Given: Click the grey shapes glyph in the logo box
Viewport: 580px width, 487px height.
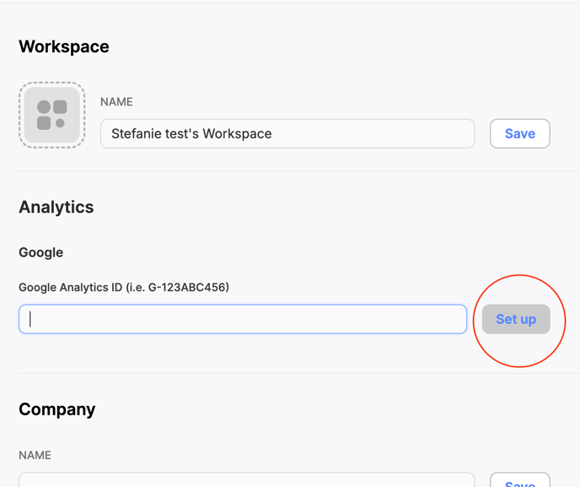Looking at the screenshot, I should coord(52,115).
